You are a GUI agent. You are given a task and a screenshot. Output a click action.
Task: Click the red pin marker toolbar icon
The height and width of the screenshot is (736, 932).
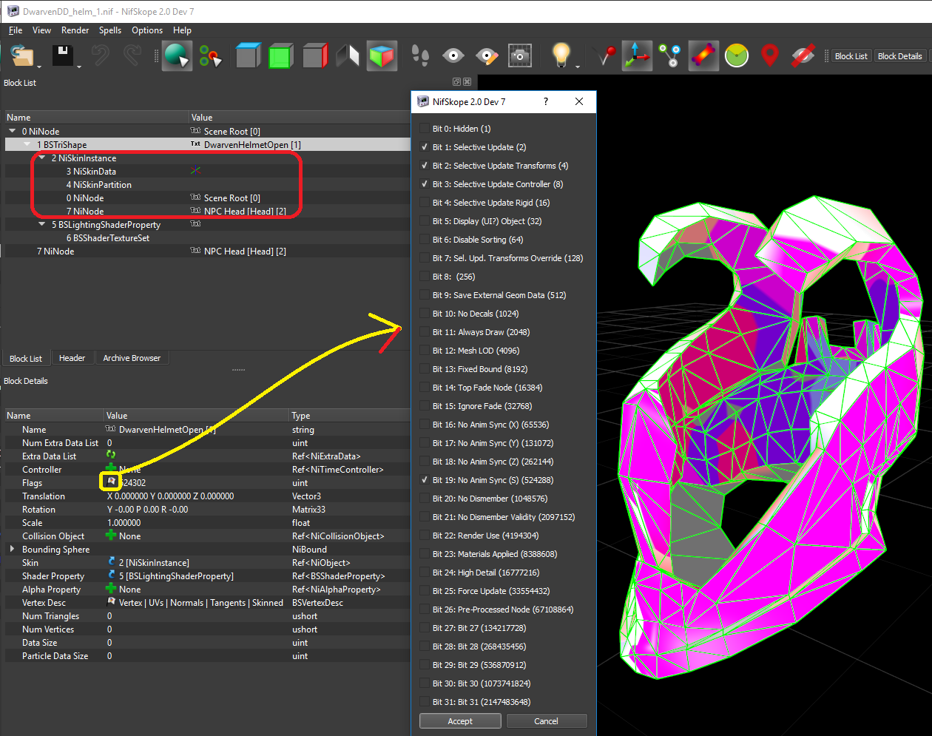[x=606, y=56]
